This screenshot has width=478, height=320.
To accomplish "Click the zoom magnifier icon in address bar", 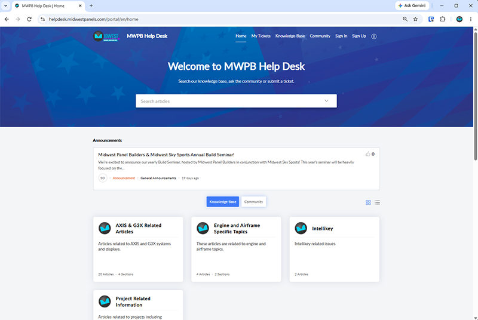I will click(405, 19).
